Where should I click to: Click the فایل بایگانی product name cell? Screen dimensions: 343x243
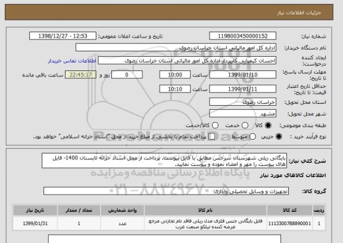click(x=205, y=223)
